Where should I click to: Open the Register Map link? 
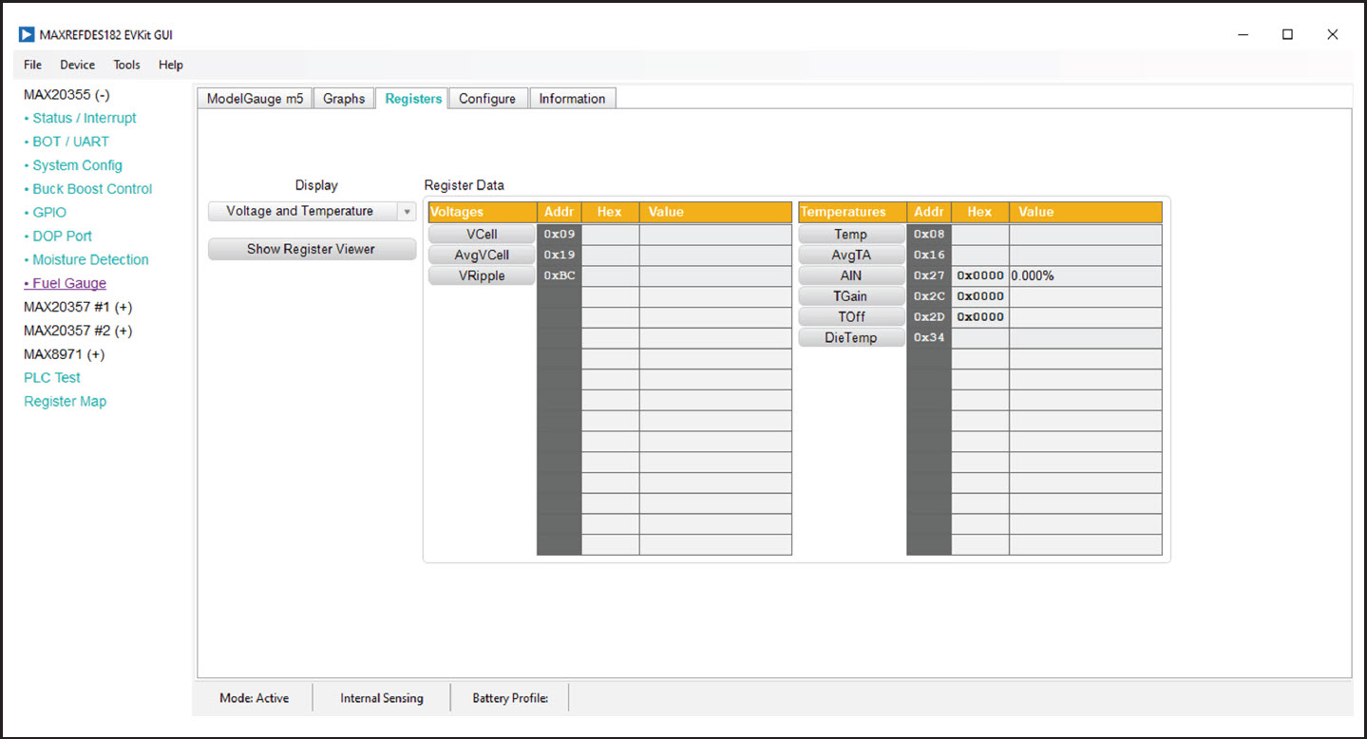coord(65,402)
